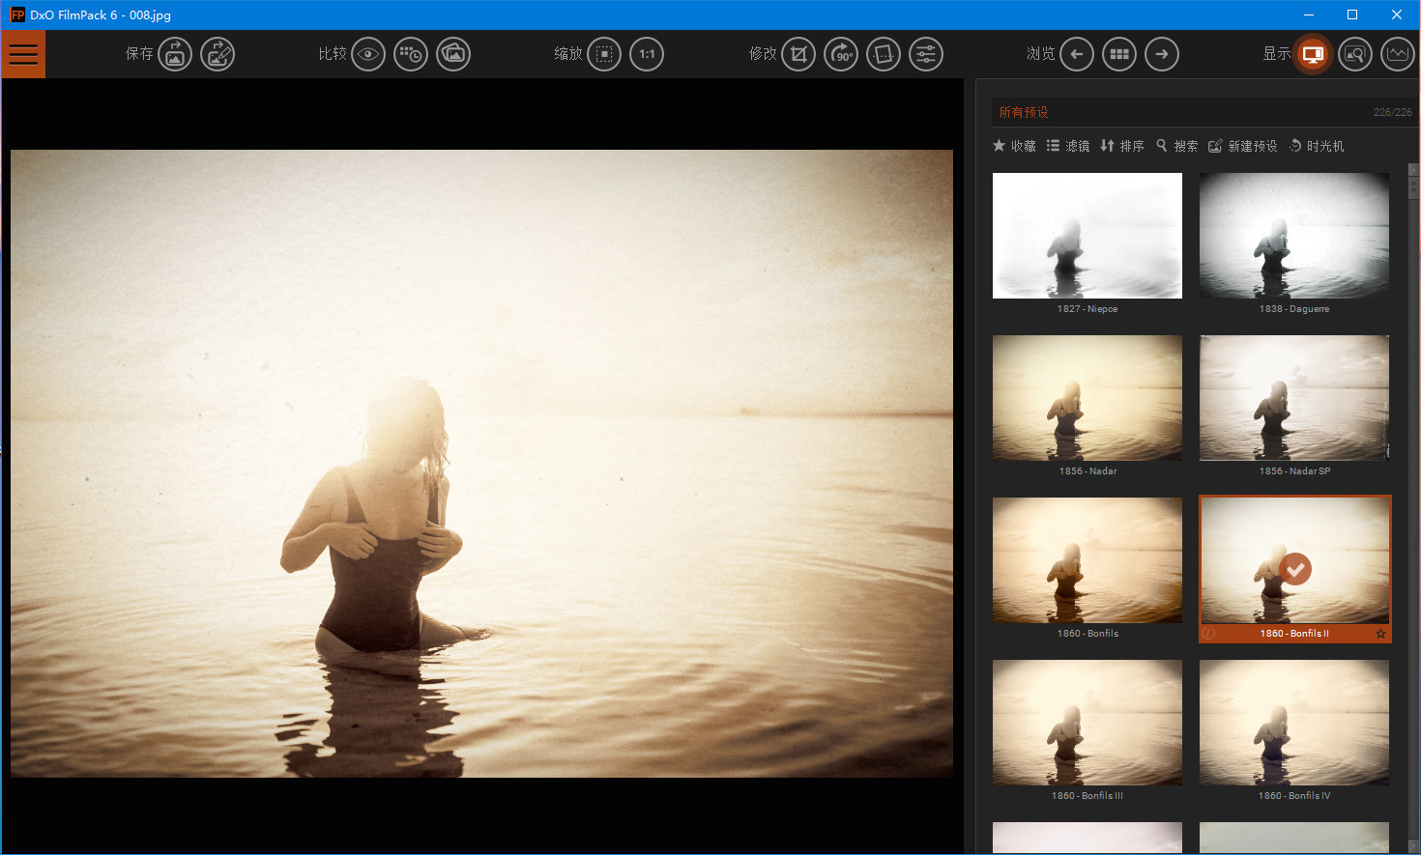
Task: Rotate the image 90 degrees
Action: (840, 54)
